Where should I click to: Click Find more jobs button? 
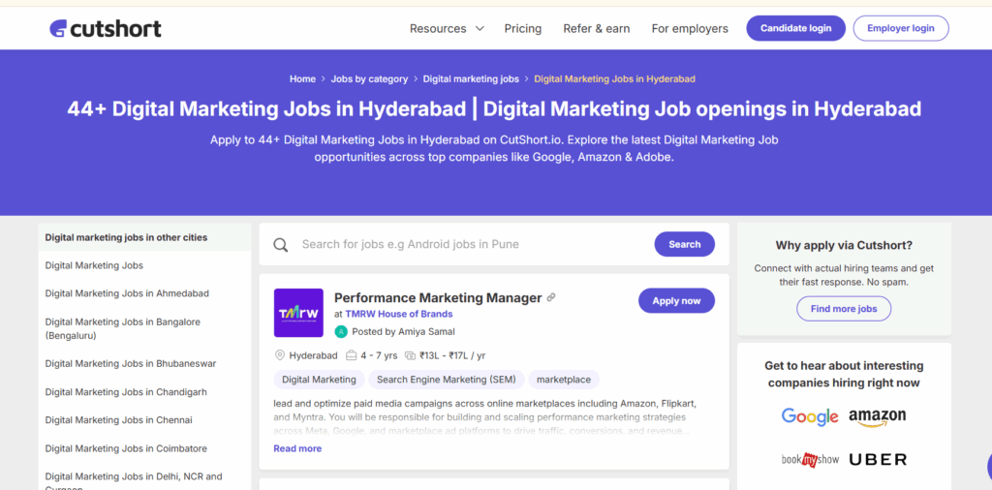844,309
